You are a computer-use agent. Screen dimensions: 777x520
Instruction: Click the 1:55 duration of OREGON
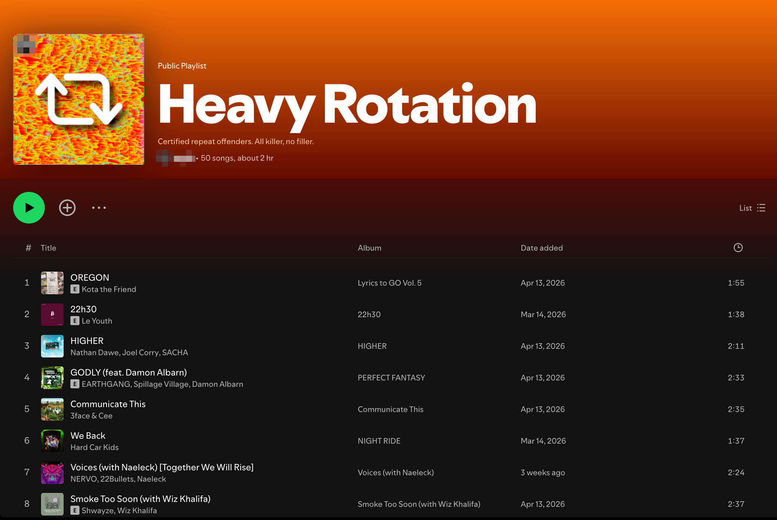(736, 283)
